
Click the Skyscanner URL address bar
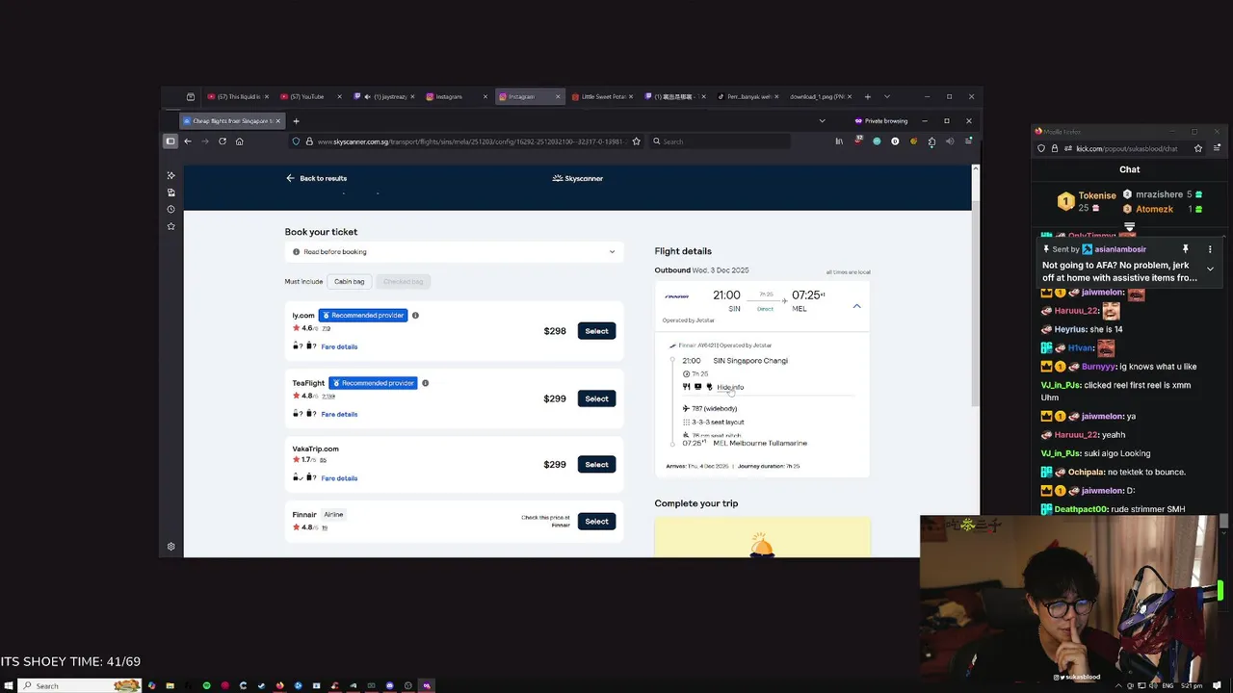tap(467, 141)
